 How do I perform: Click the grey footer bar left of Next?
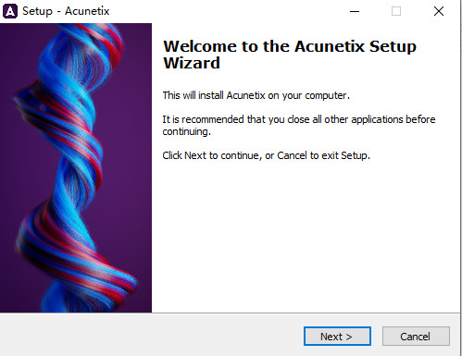pyautogui.click(x=151, y=336)
